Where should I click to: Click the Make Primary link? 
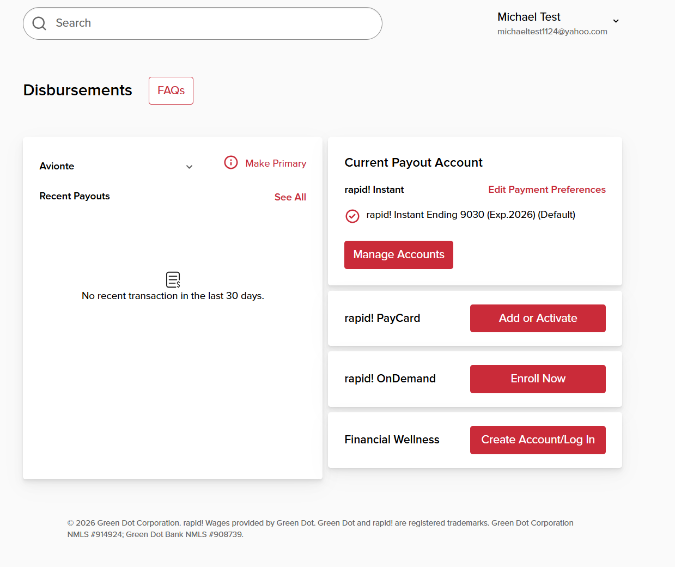pyautogui.click(x=276, y=163)
